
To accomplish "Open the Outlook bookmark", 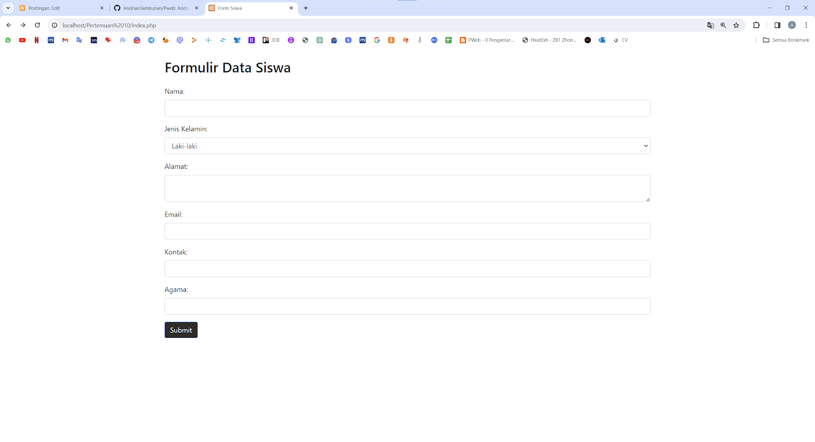I will point(602,40).
